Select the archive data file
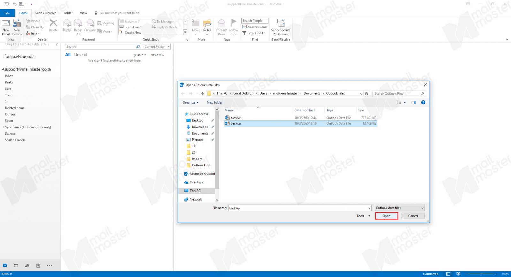This screenshot has height=277, width=511. coord(301,118)
